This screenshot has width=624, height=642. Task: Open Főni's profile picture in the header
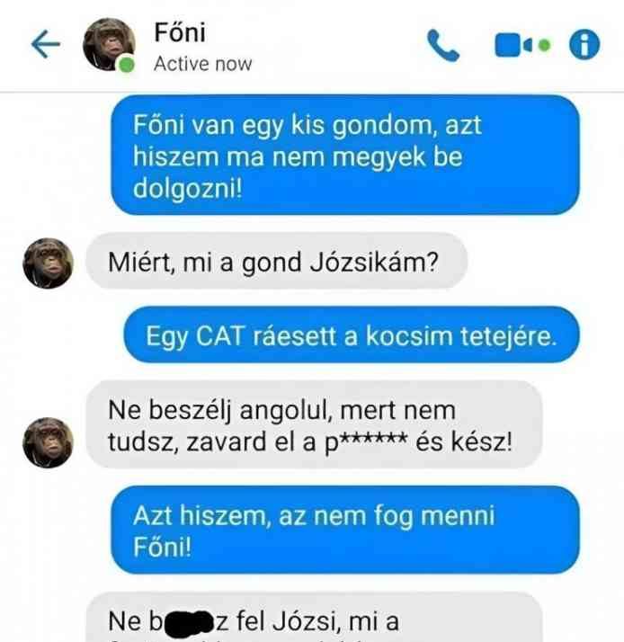[109, 44]
